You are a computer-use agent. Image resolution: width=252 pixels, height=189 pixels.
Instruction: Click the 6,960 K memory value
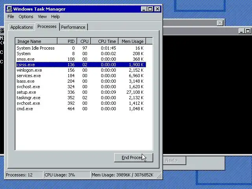coord(136,76)
